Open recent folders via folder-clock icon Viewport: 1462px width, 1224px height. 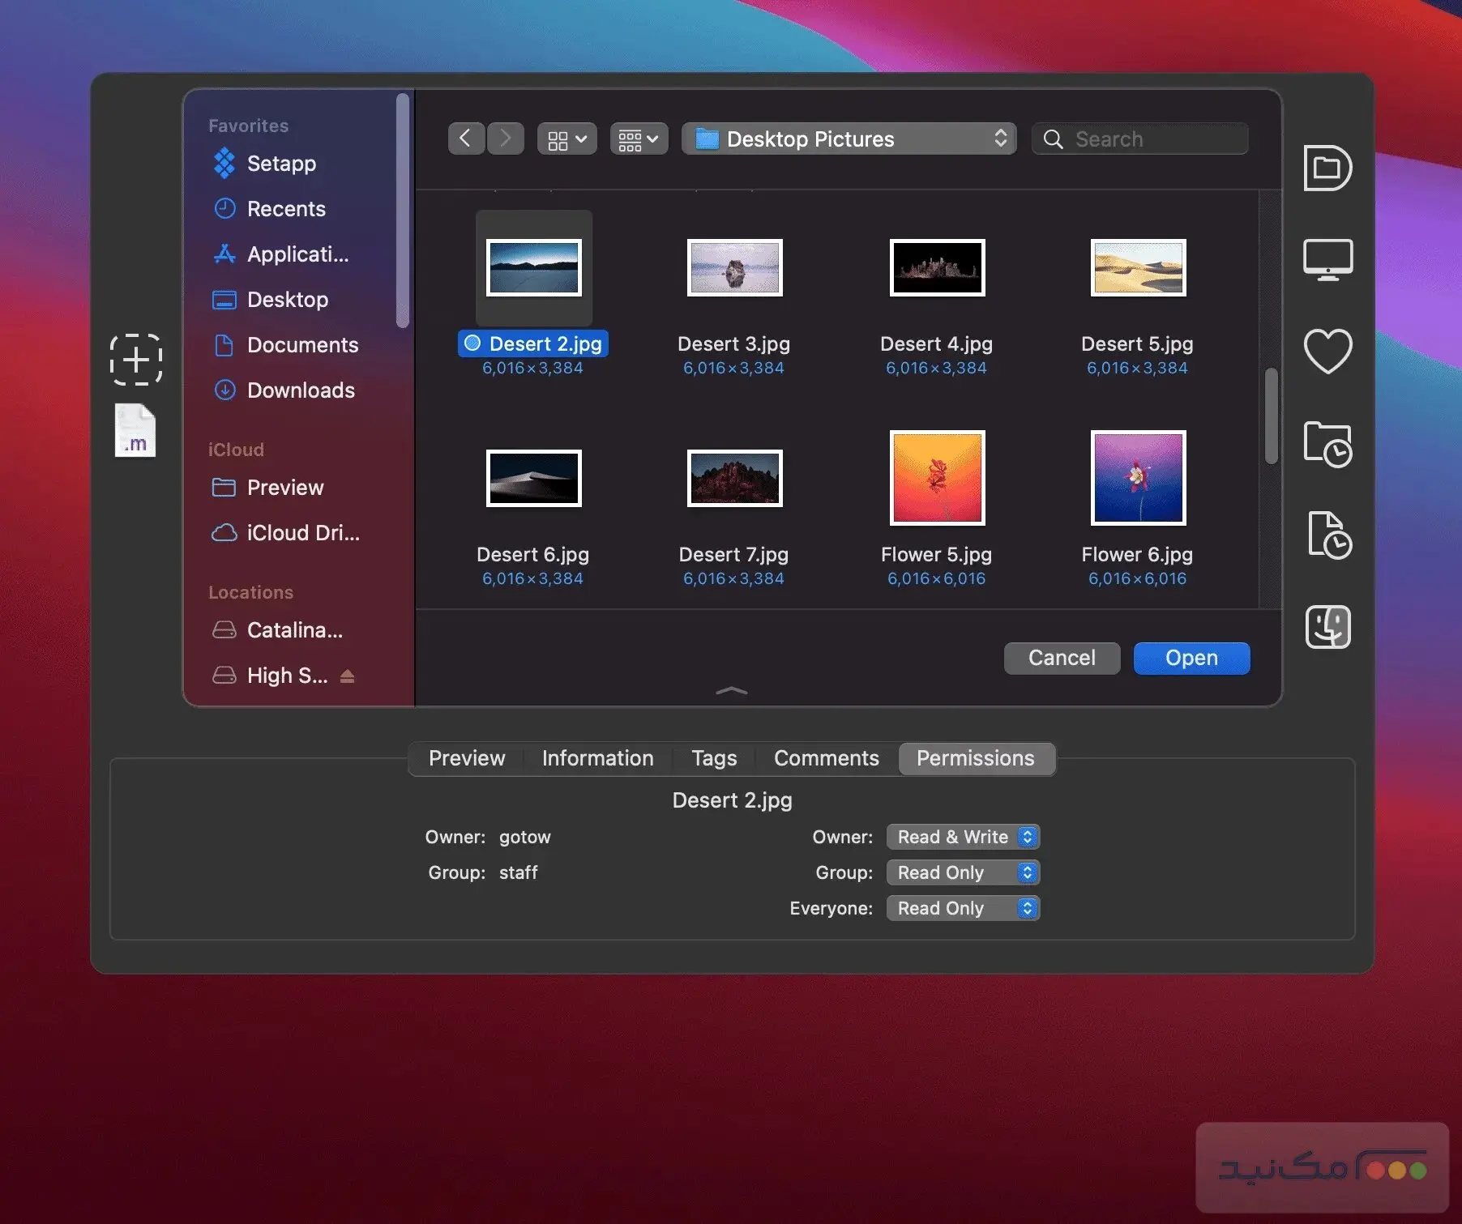[1329, 444]
